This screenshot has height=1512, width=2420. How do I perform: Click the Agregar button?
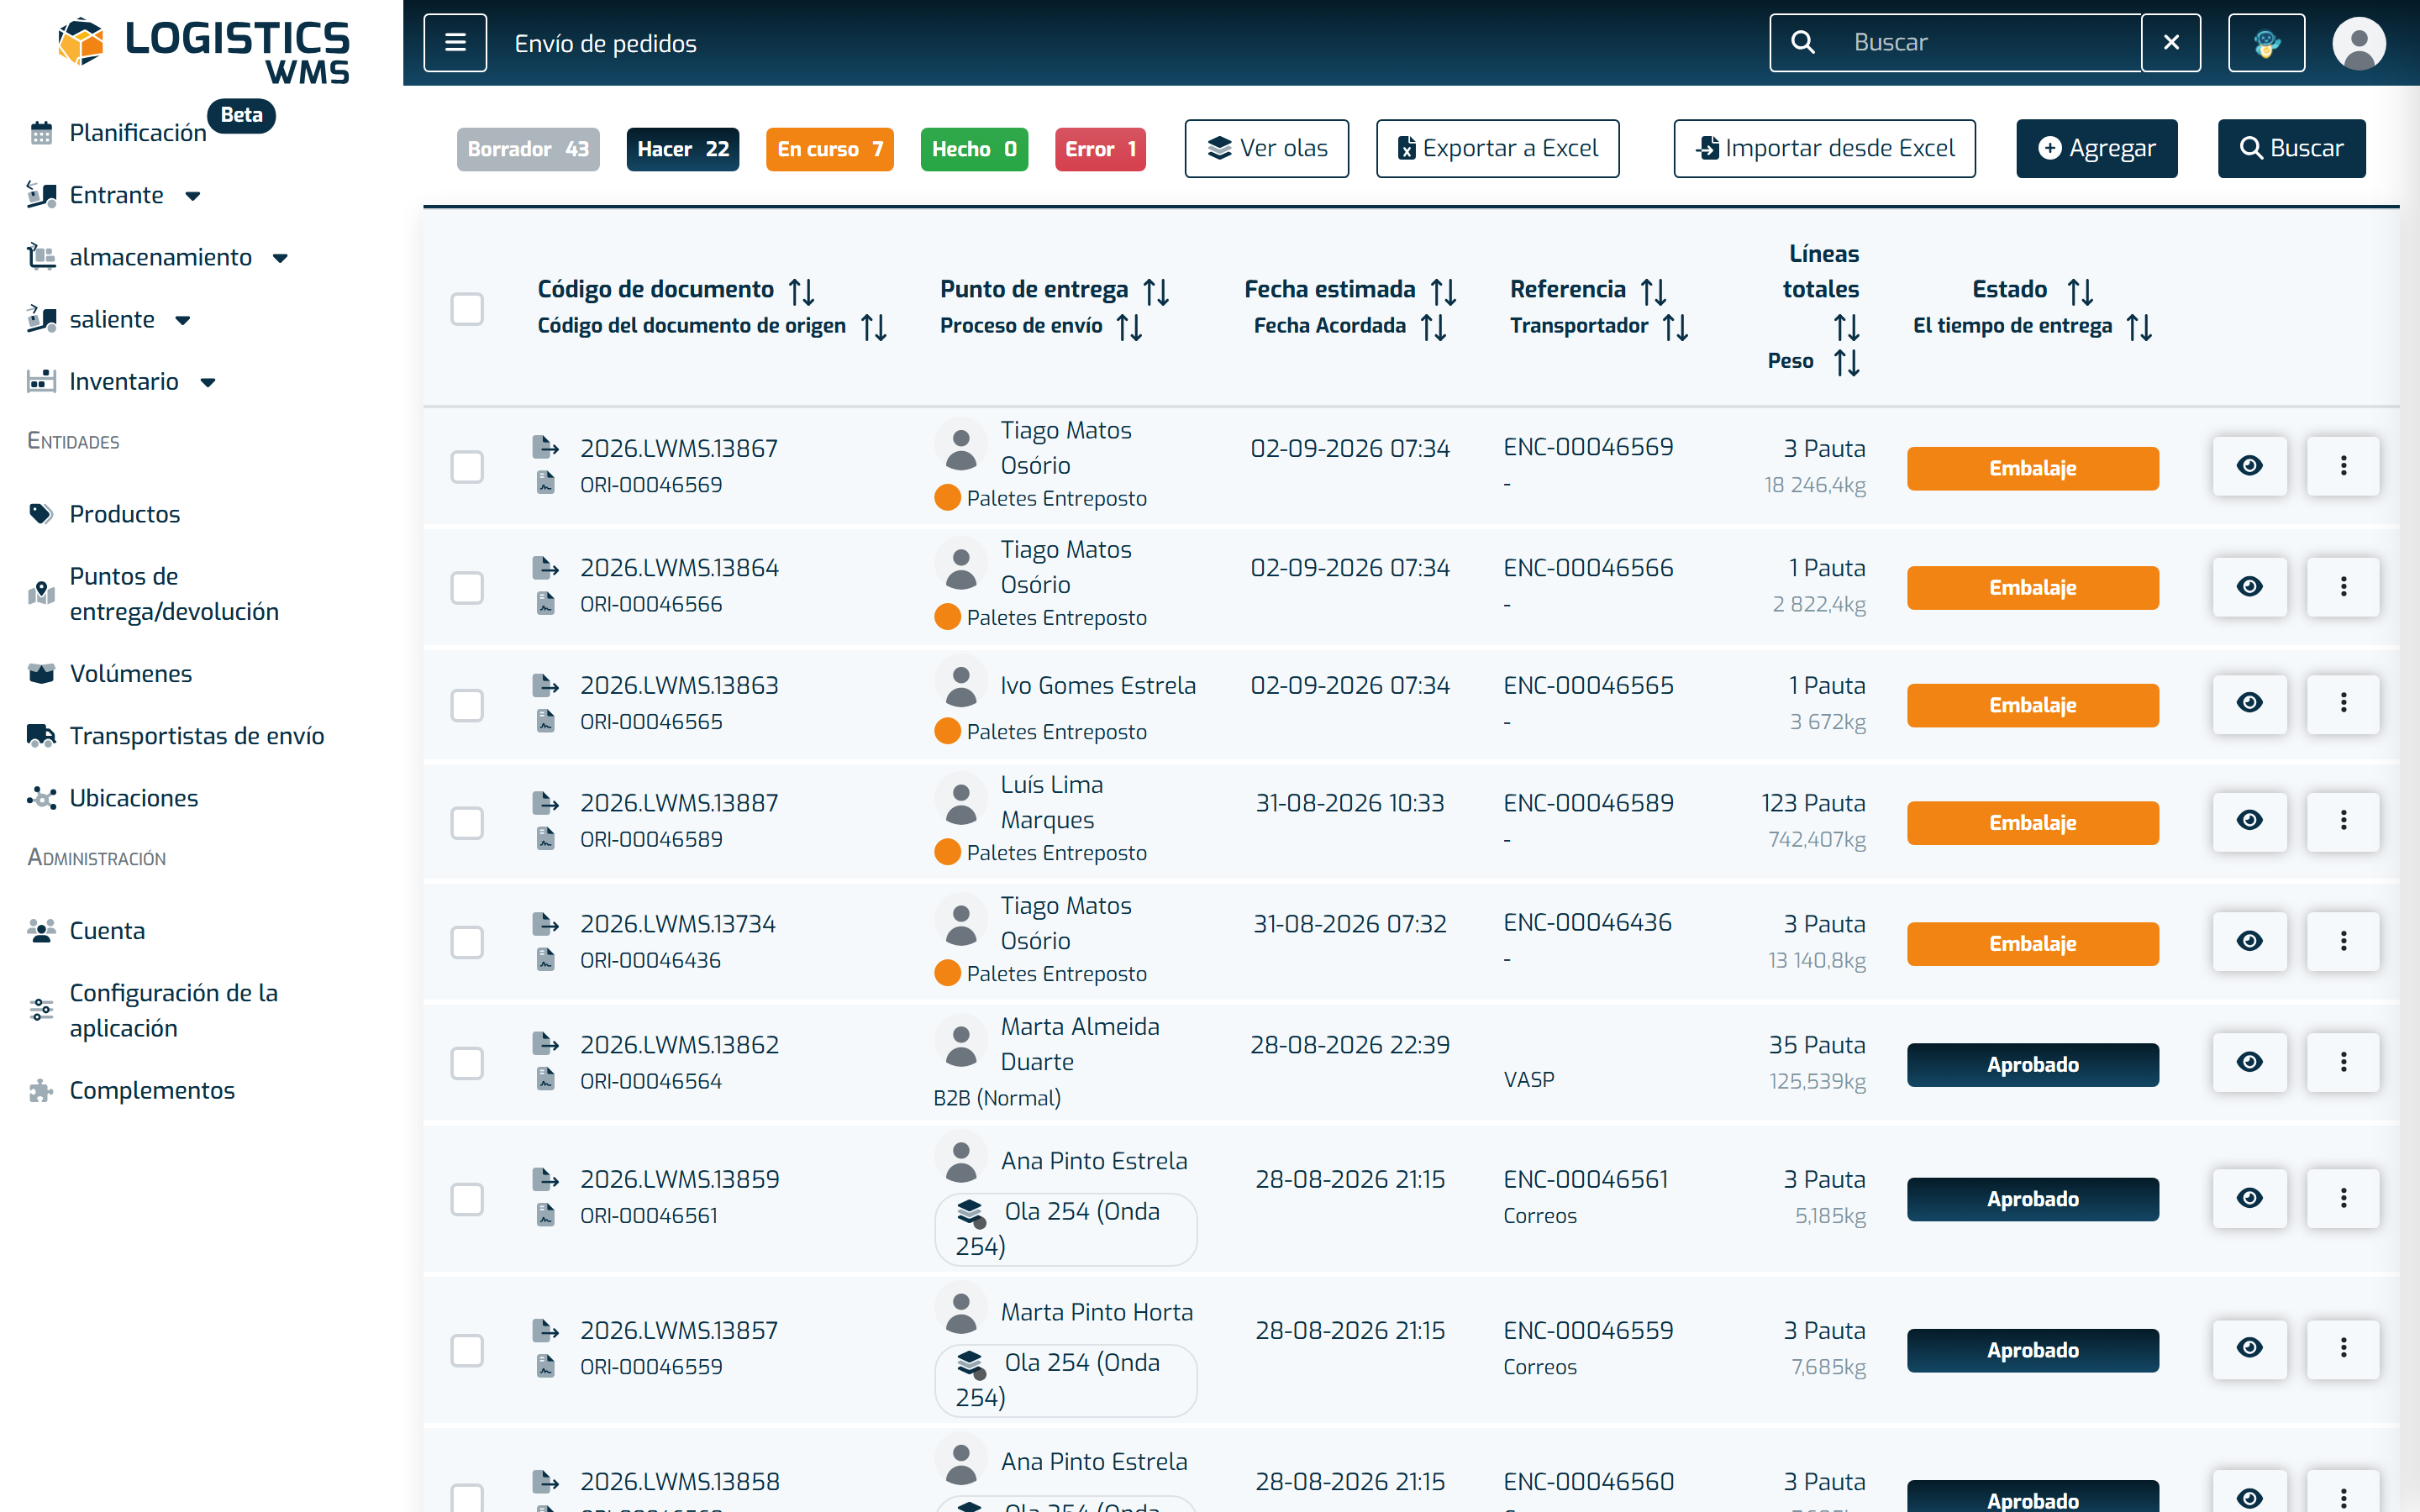[x=2096, y=149]
